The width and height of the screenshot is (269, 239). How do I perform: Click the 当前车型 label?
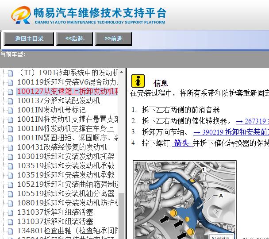[x=13, y=54]
